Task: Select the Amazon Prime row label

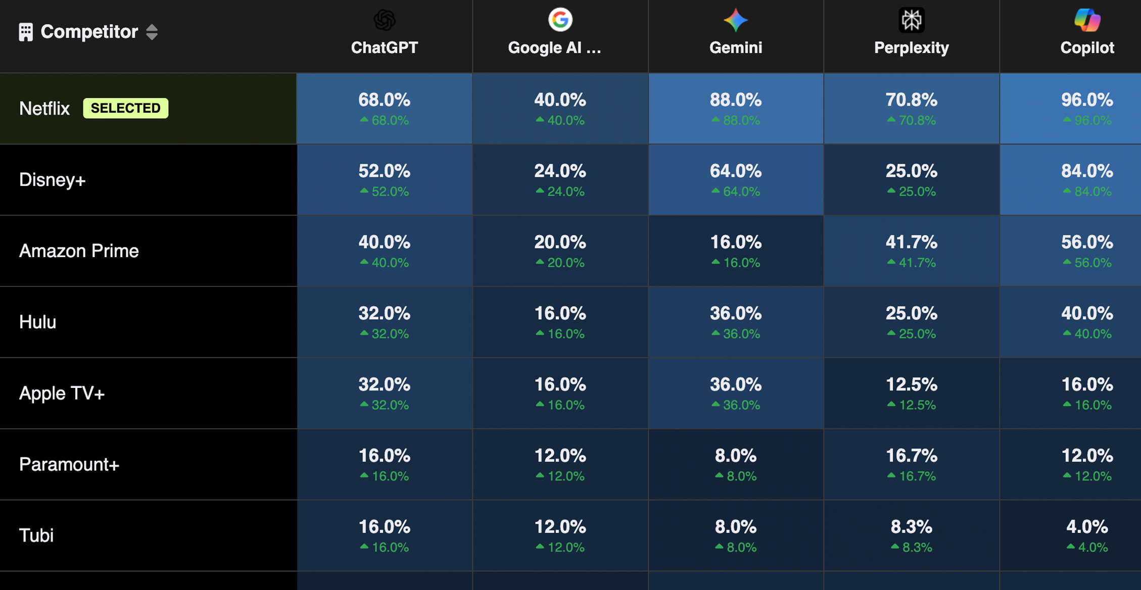Action: click(x=79, y=251)
